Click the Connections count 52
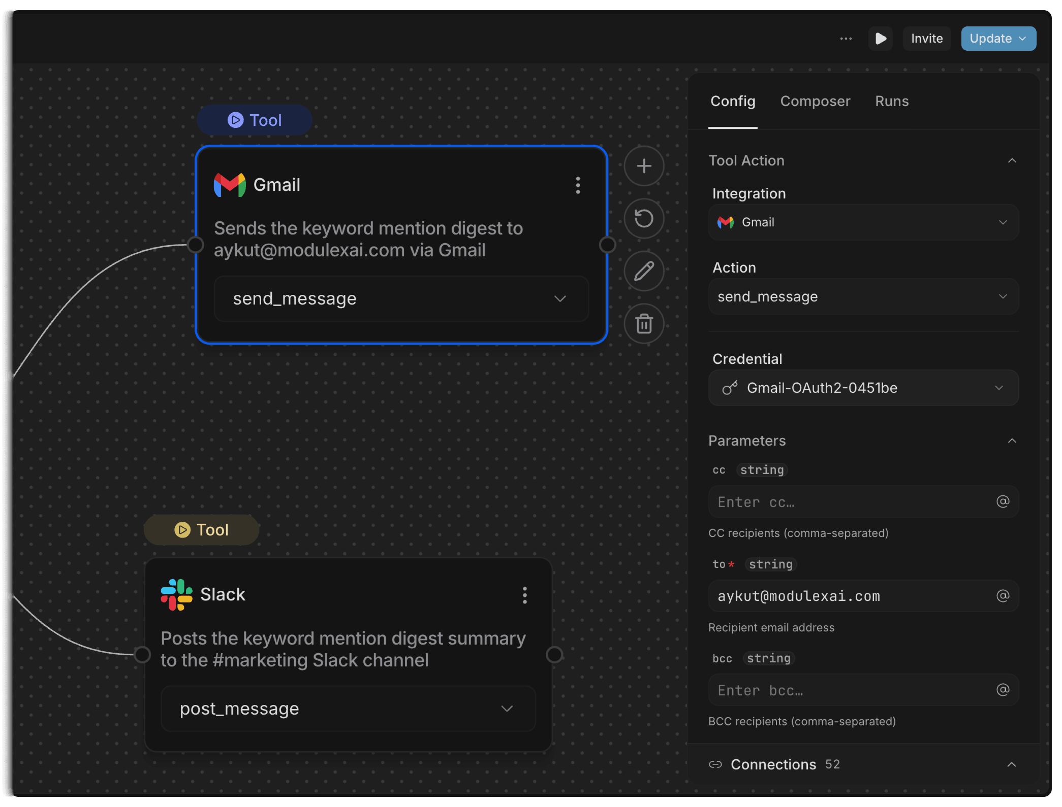This screenshot has height=807, width=1062. click(x=832, y=764)
